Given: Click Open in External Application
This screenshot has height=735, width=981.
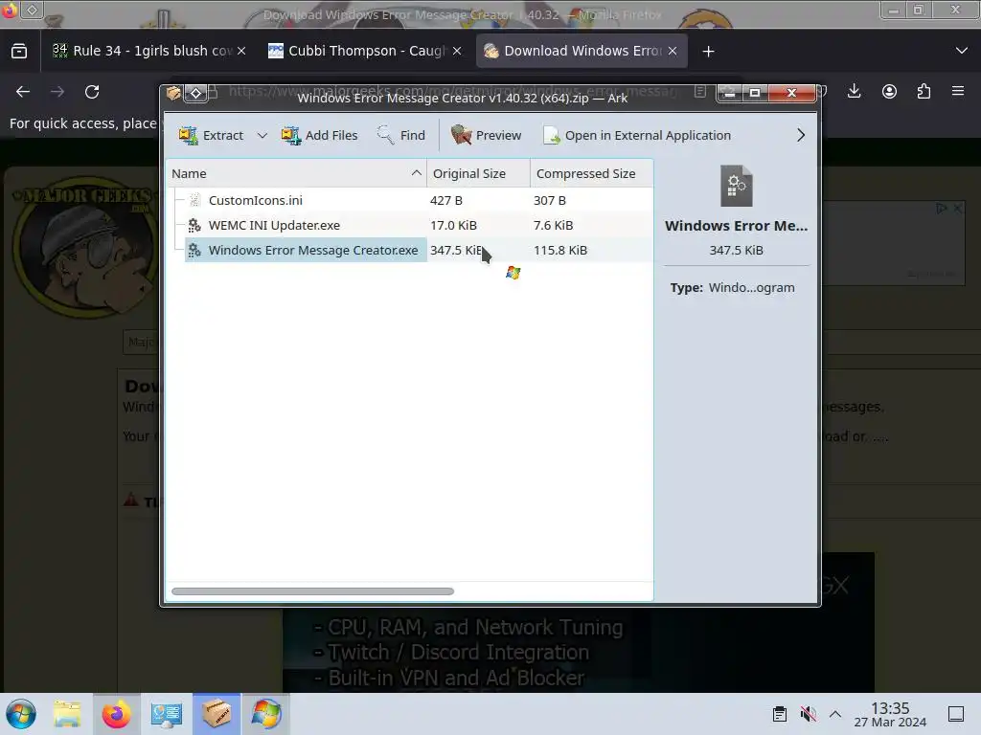Looking at the screenshot, I should tap(637, 135).
